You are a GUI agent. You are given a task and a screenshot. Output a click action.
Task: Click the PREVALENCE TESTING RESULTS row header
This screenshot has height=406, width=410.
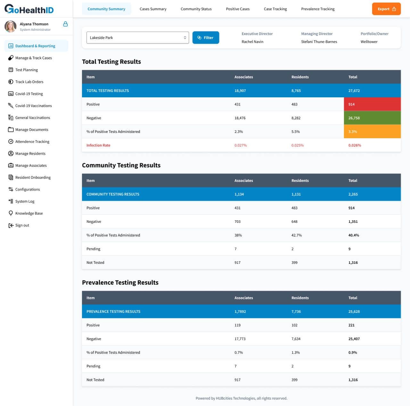click(x=113, y=312)
